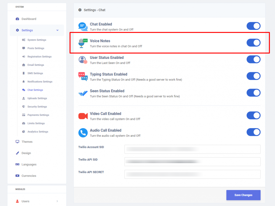Click the Dashboard gauge icon
The height and width of the screenshot is (206, 275).
pos(17,19)
